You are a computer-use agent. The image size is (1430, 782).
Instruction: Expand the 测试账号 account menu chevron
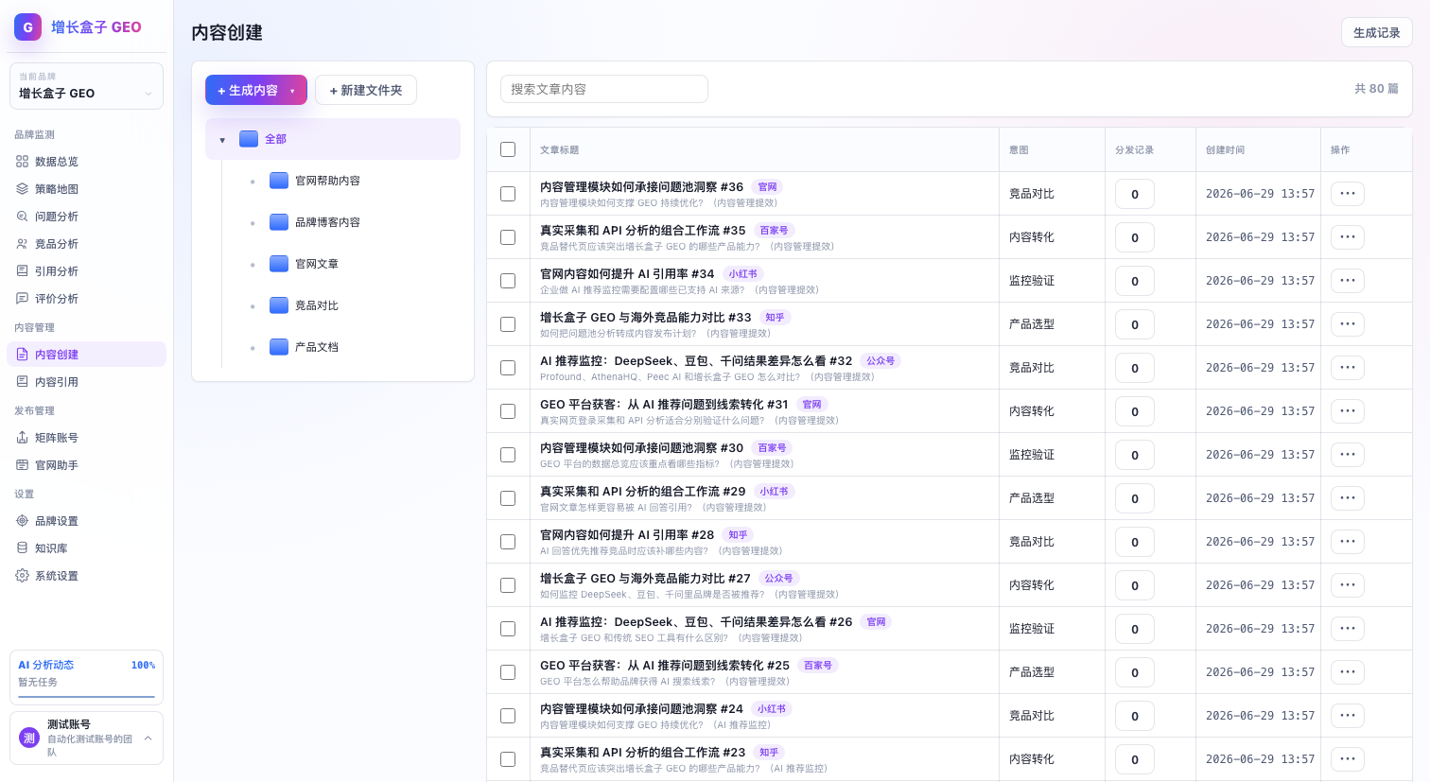click(148, 739)
